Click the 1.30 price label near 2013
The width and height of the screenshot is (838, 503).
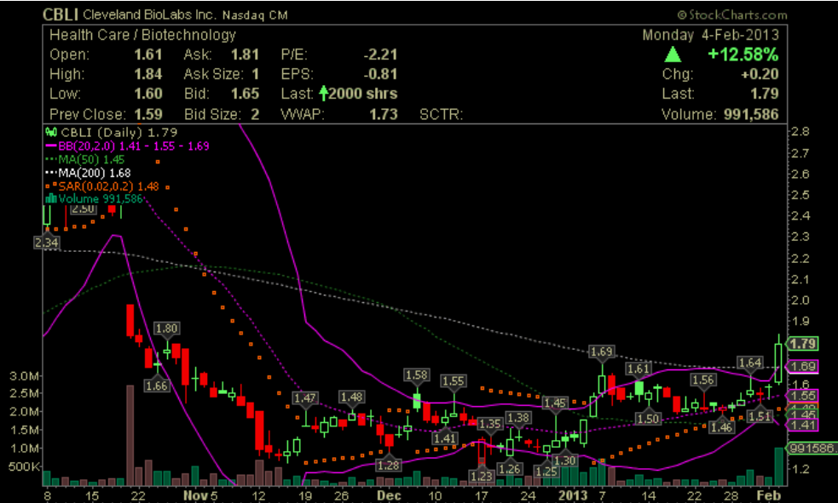pos(565,460)
